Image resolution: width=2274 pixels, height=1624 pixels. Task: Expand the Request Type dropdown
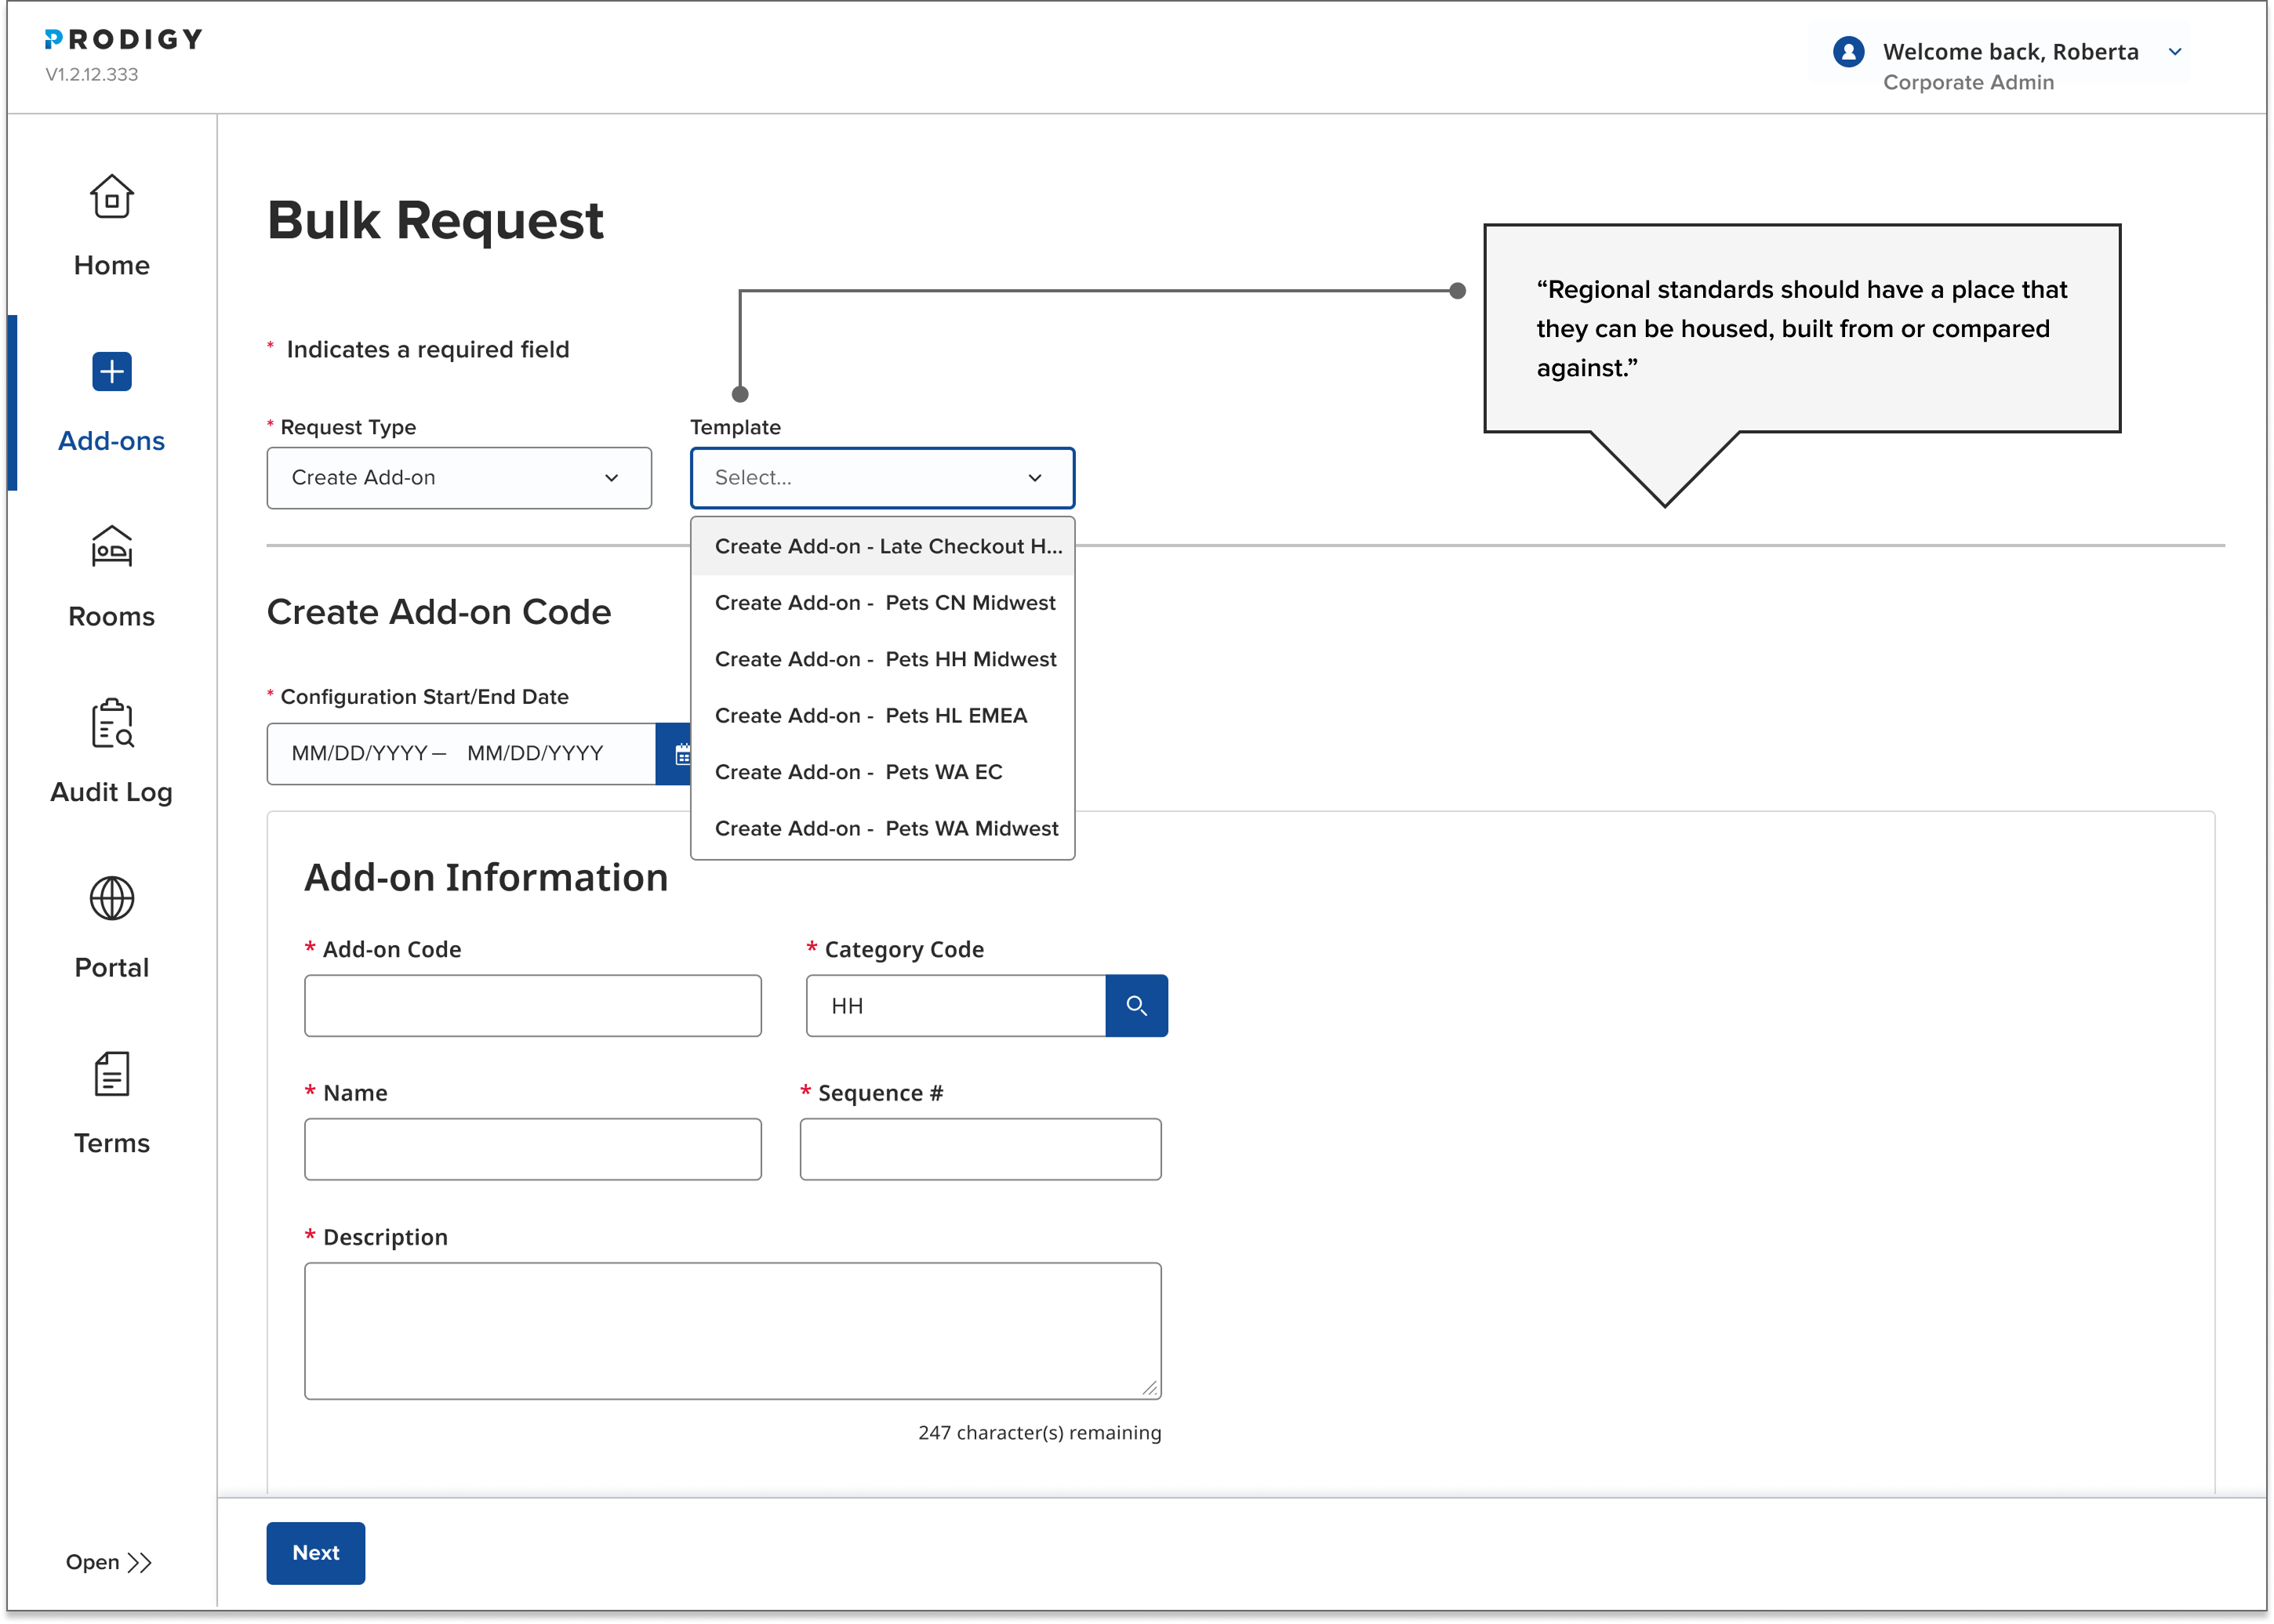click(458, 478)
